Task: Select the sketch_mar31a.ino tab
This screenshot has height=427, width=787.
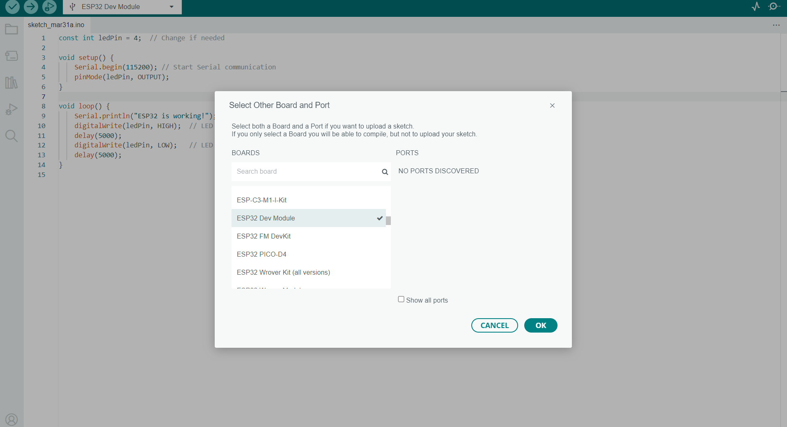Action: (x=56, y=25)
